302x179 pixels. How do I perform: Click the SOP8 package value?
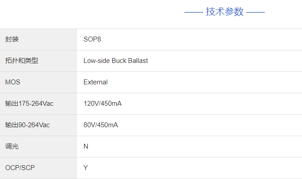[x=92, y=39]
